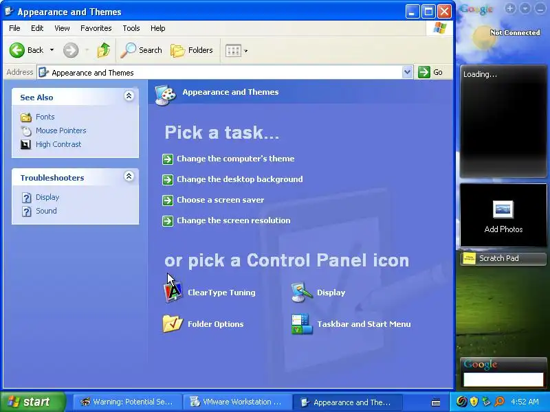Open the View menu

coord(62,28)
